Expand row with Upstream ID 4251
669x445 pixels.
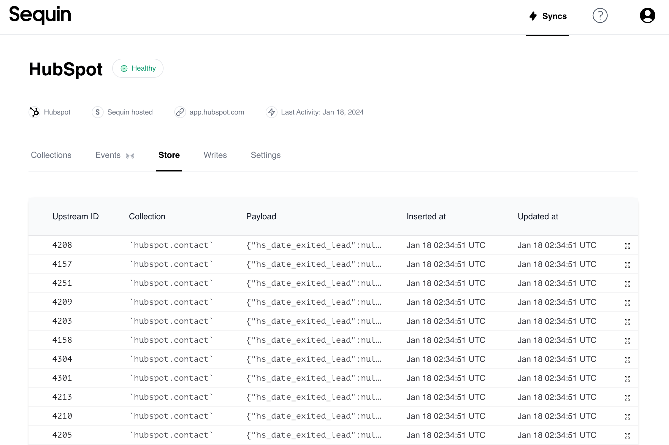pos(627,284)
